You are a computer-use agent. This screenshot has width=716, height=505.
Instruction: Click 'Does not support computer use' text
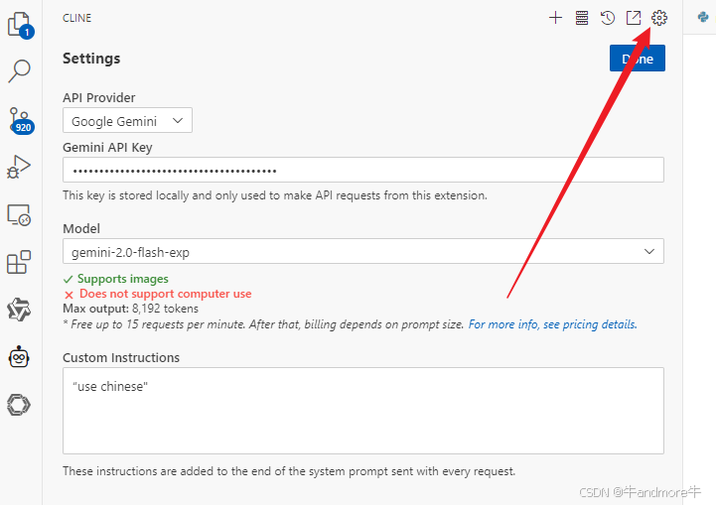pos(165,294)
